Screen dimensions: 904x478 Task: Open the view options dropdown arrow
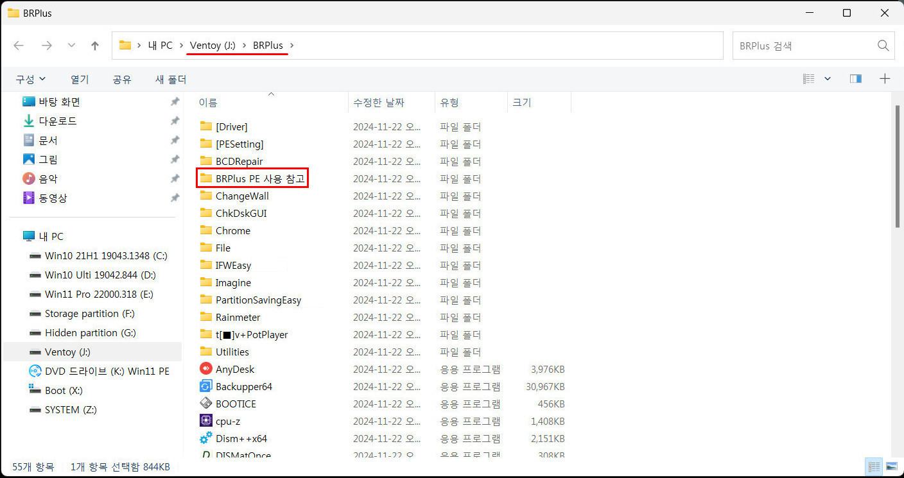[828, 79]
